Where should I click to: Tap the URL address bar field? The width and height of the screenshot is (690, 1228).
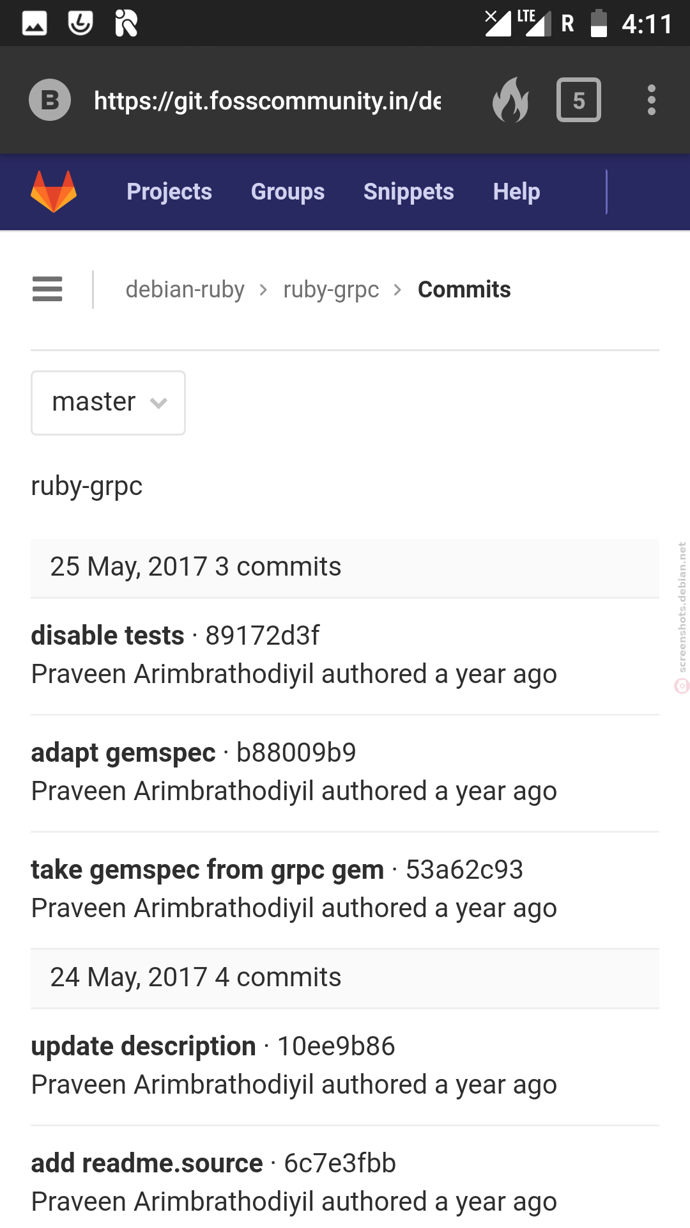(267, 100)
